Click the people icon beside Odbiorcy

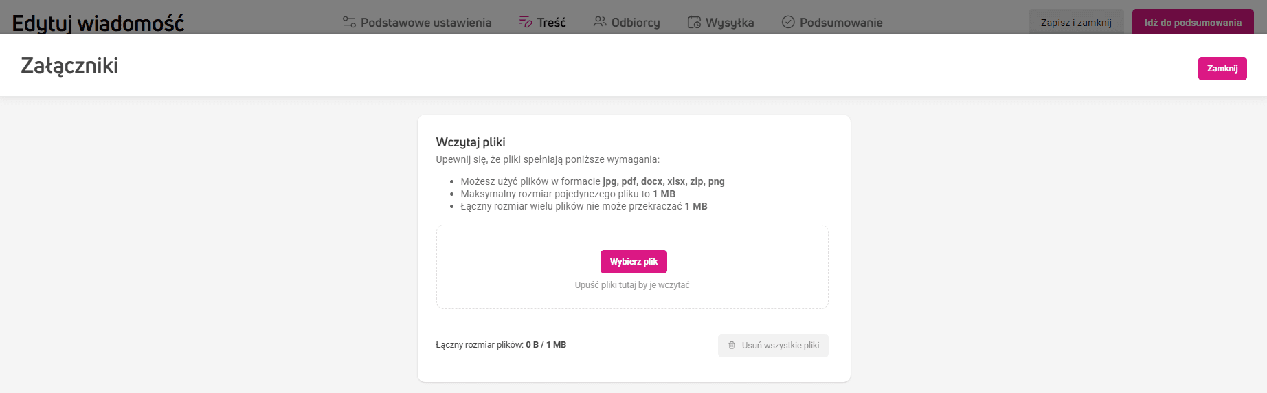[600, 22]
